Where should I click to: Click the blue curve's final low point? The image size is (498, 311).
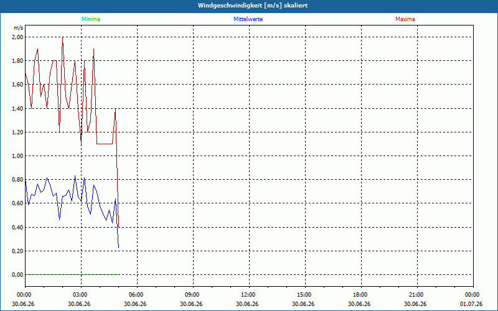tap(118, 248)
